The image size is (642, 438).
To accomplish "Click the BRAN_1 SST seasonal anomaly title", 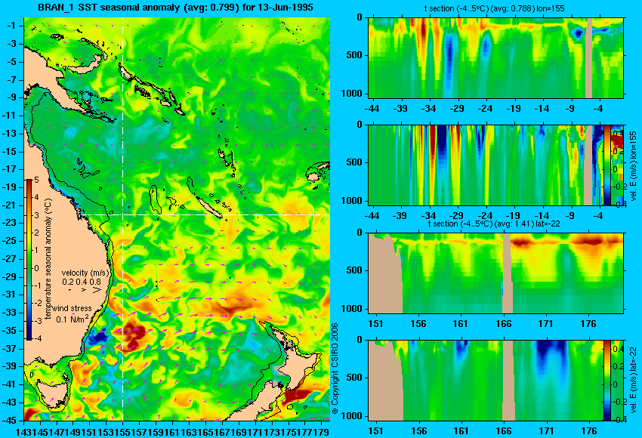I will (175, 7).
